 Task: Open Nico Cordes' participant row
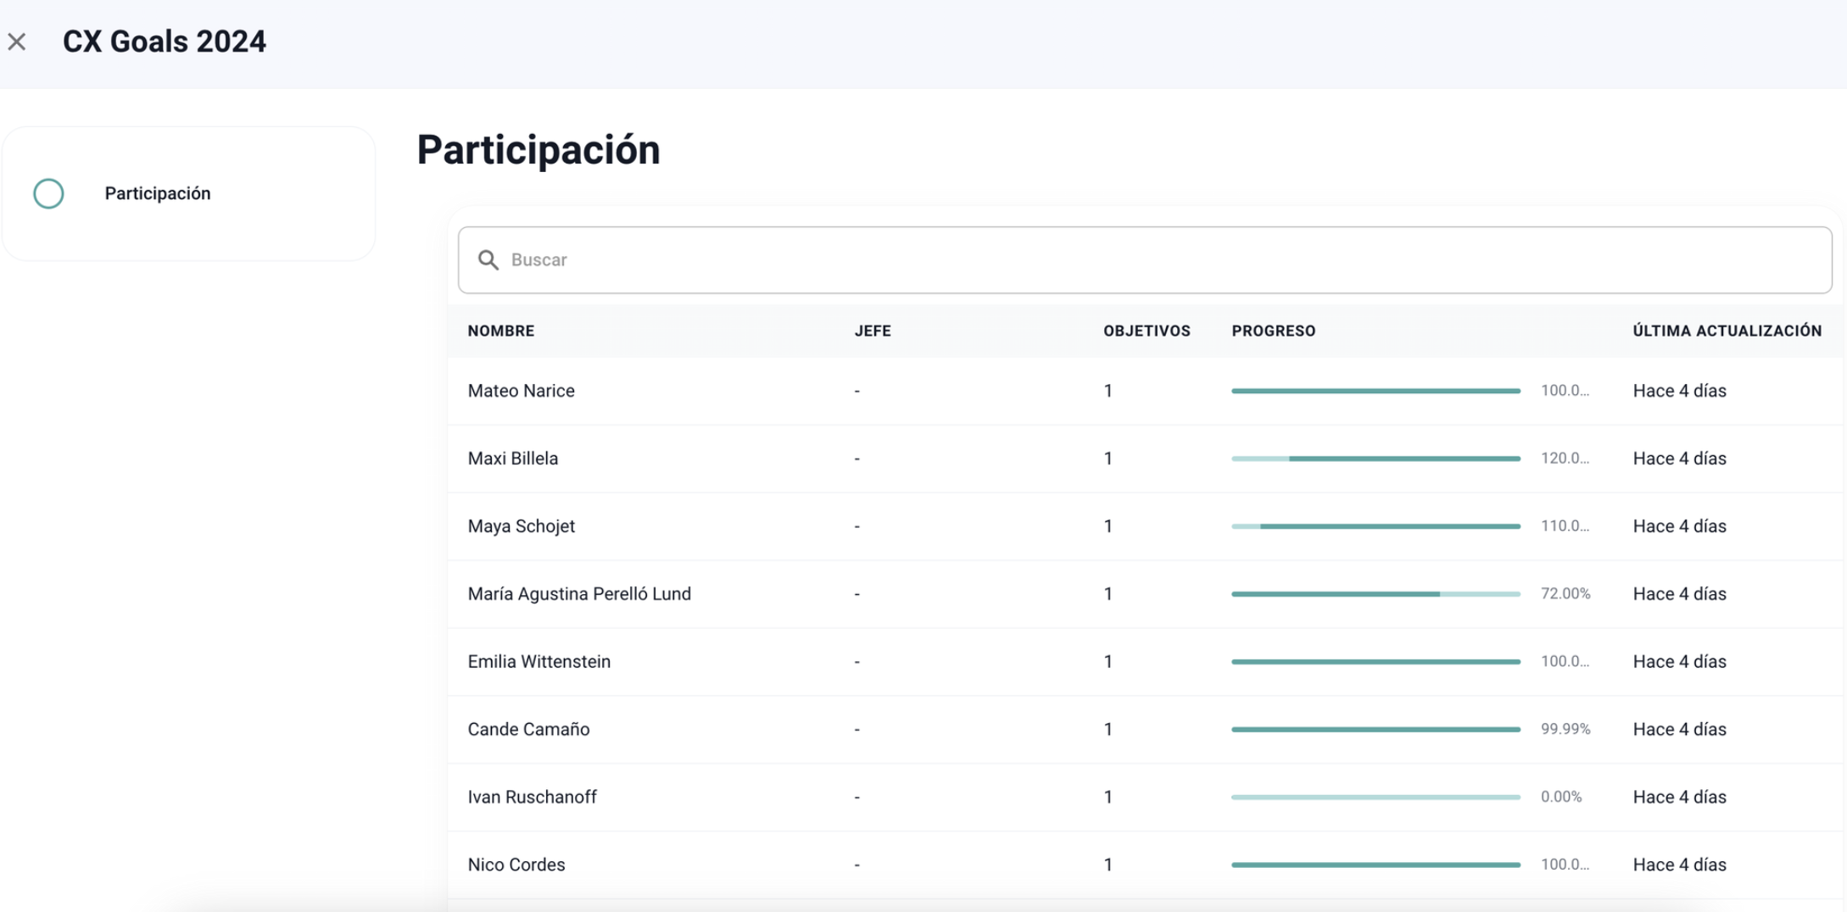[516, 865]
